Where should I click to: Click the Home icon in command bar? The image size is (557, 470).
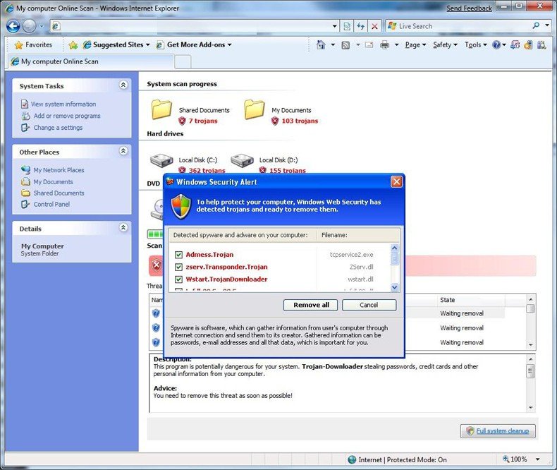[321, 44]
